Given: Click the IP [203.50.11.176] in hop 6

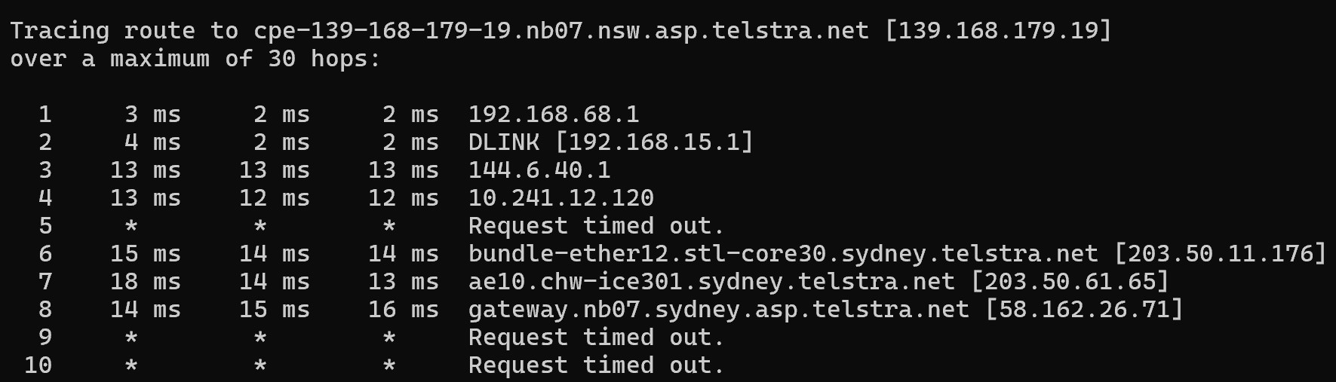Looking at the screenshot, I should pyautogui.click(x=1220, y=254).
